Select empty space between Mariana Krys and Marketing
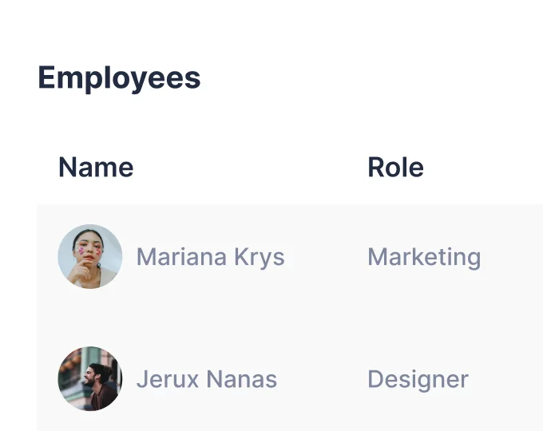The image size is (543, 431). [327, 257]
